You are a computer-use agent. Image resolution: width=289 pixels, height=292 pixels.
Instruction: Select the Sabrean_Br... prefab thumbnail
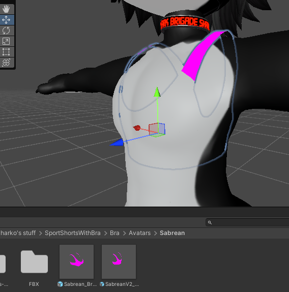click(x=76, y=261)
